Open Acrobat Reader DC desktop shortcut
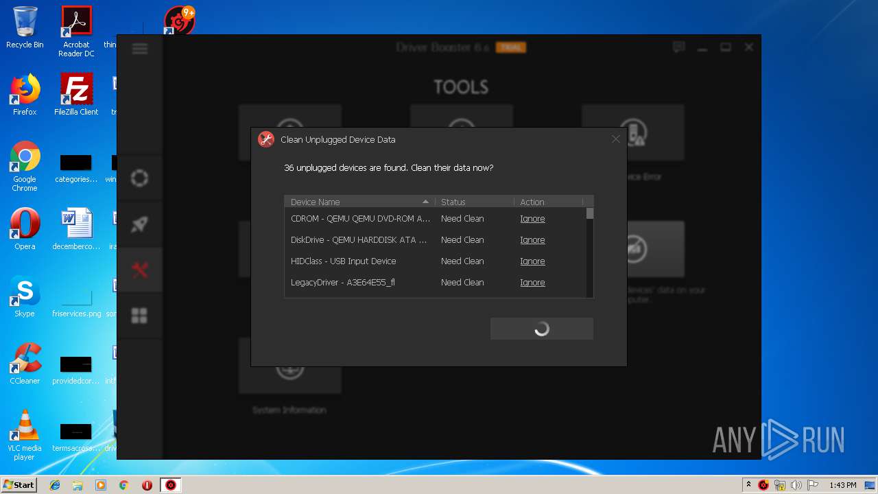Image resolution: width=878 pixels, height=494 pixels. 76,32
